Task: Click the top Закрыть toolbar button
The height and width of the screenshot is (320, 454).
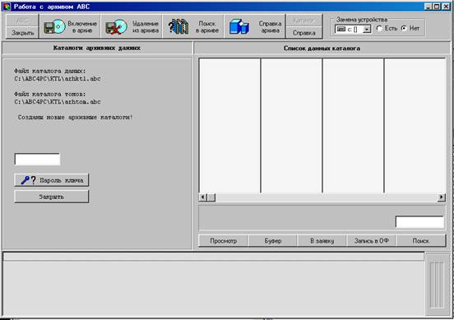Action: point(22,33)
